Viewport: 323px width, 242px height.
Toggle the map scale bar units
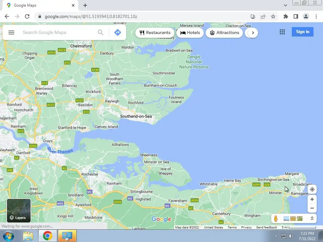coord(299,228)
